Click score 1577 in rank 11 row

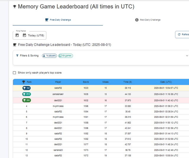(86, 144)
